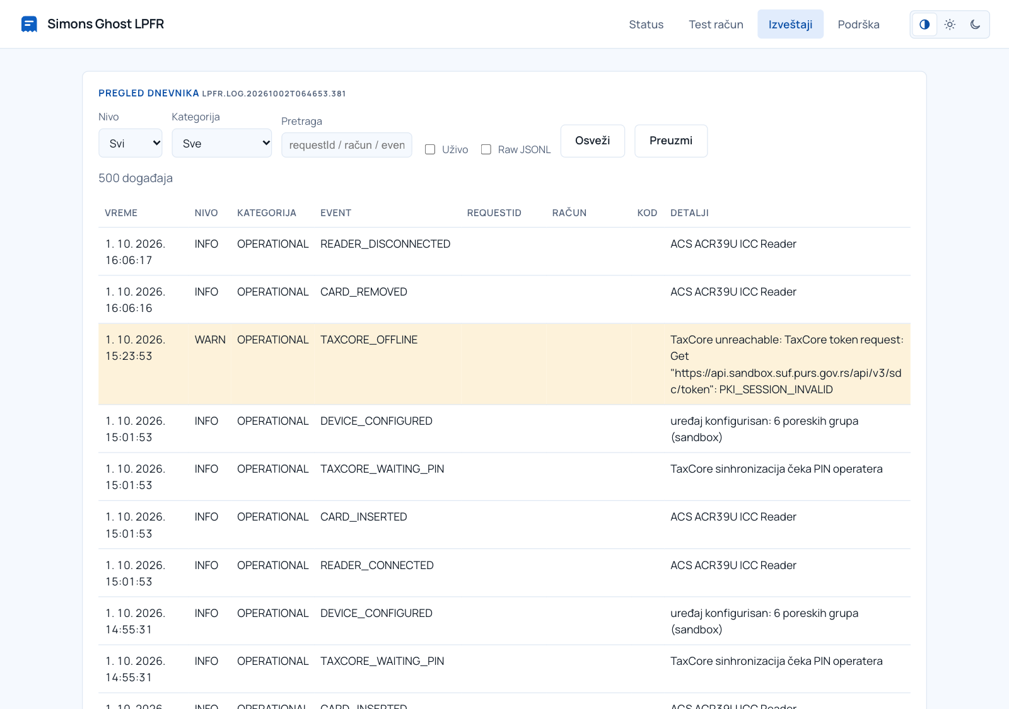The width and height of the screenshot is (1009, 709).
Task: Enable the Raw JSONL checkbox
Action: (x=486, y=149)
